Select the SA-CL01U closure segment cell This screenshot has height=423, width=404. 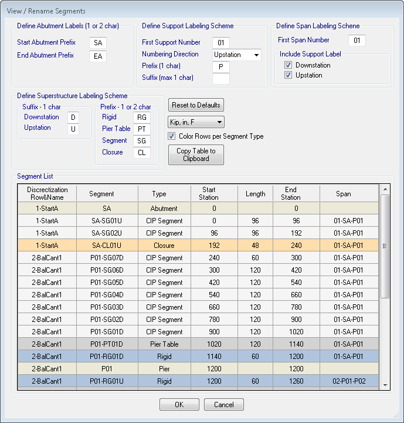pos(106,246)
